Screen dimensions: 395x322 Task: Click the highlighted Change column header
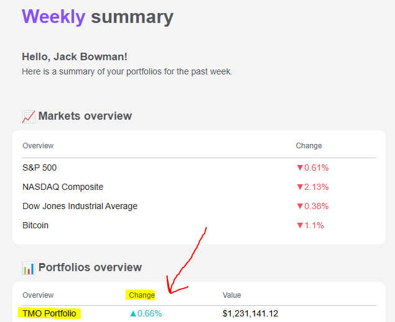click(142, 295)
